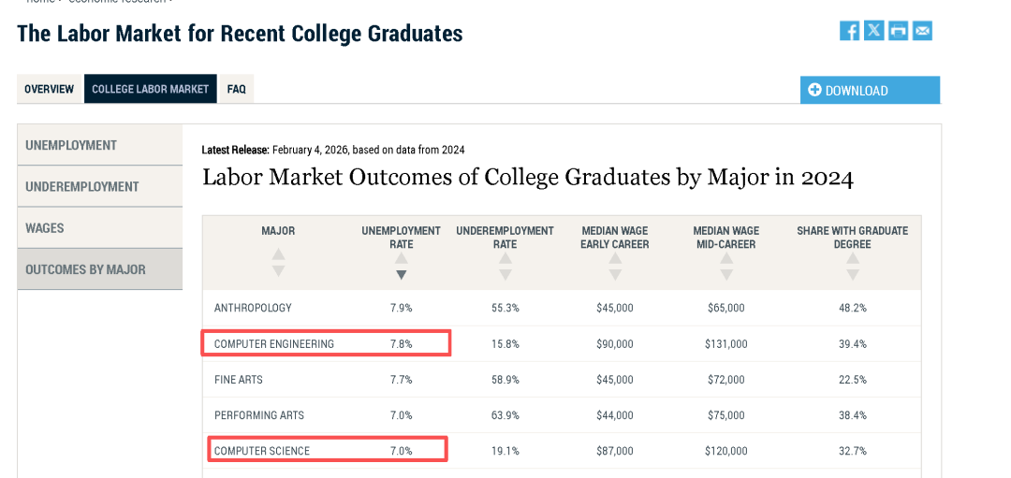Email this page icon
Screen dimensions: 1011x478
pyautogui.click(x=923, y=30)
